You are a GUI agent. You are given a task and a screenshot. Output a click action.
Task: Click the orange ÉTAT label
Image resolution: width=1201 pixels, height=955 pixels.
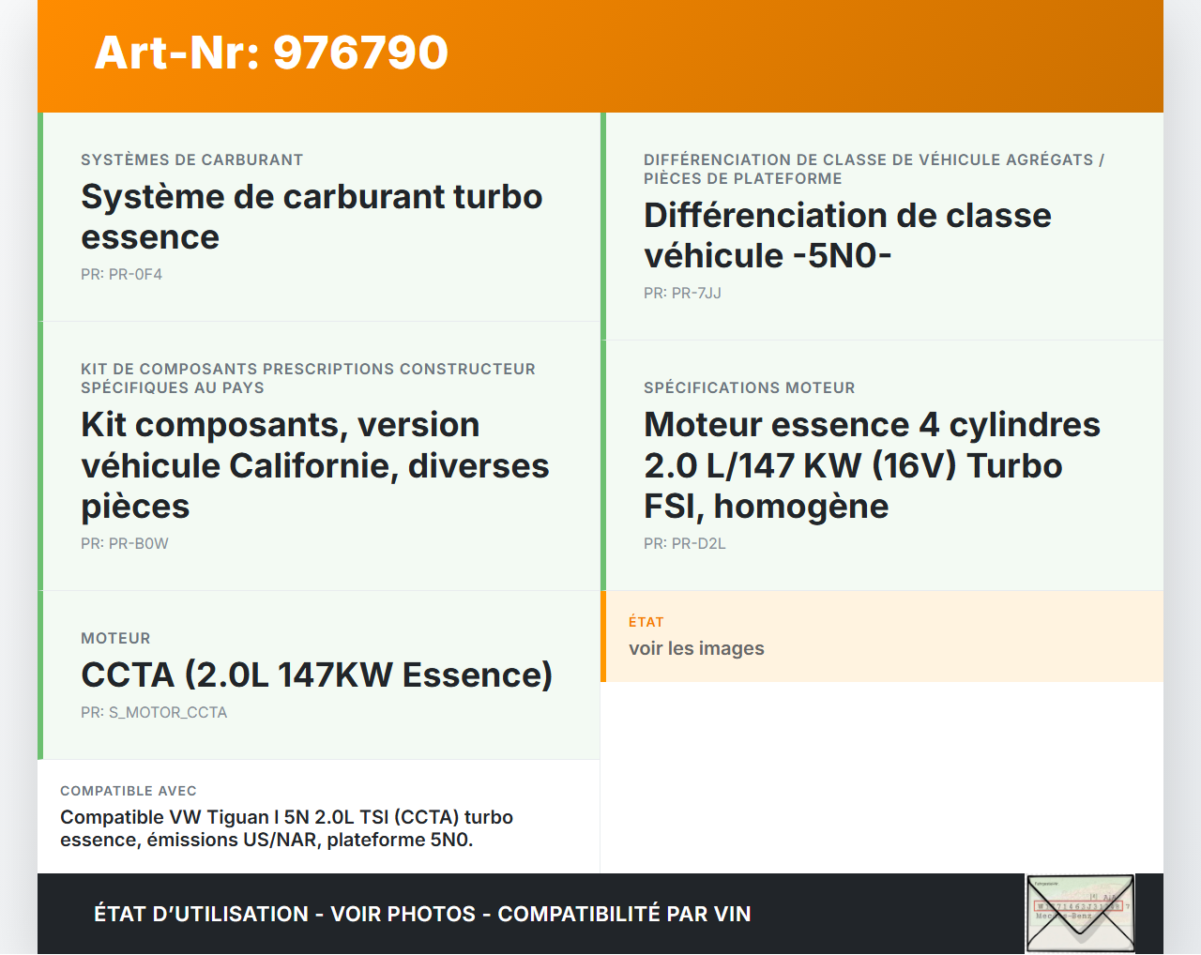(x=646, y=622)
